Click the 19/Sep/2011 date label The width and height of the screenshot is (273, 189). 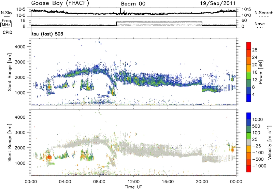pyautogui.click(x=218, y=3)
